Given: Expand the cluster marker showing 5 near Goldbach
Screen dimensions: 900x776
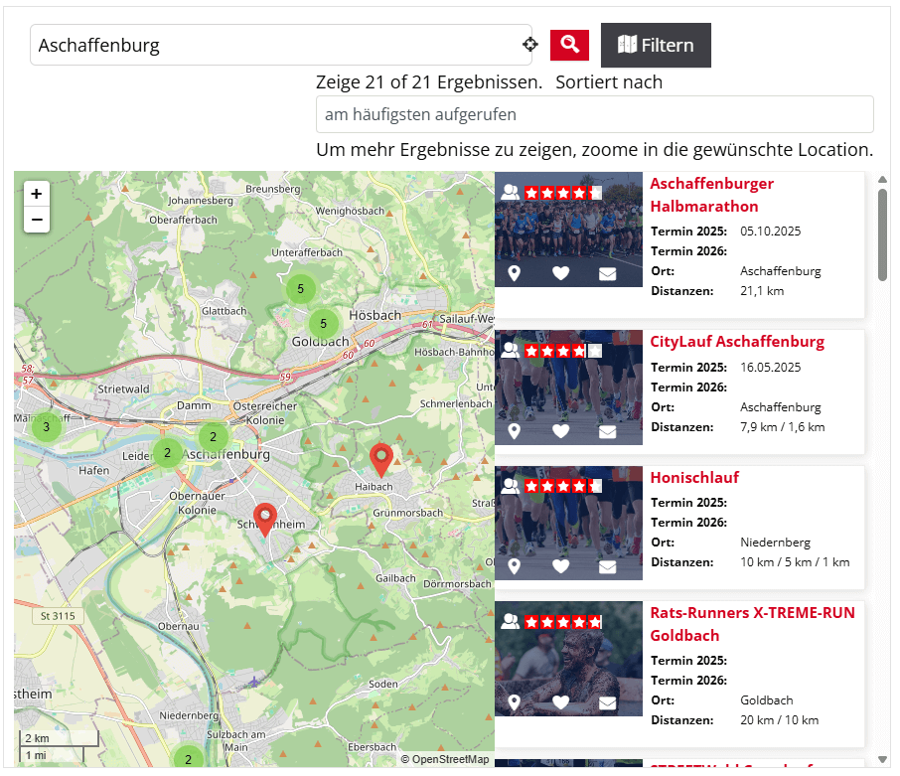Looking at the screenshot, I should [323, 323].
